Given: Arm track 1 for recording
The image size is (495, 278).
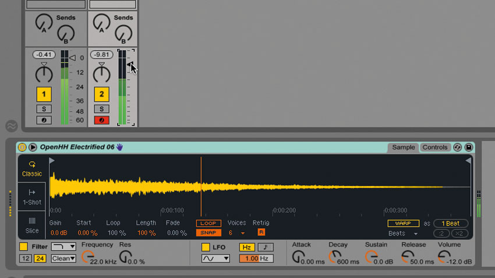Looking at the screenshot, I should pos(44,120).
